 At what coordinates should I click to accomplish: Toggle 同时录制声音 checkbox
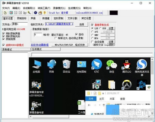(x=3, y=34)
